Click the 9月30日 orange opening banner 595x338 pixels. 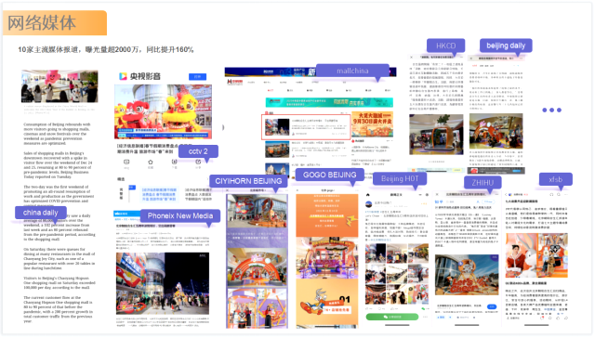click(372, 124)
